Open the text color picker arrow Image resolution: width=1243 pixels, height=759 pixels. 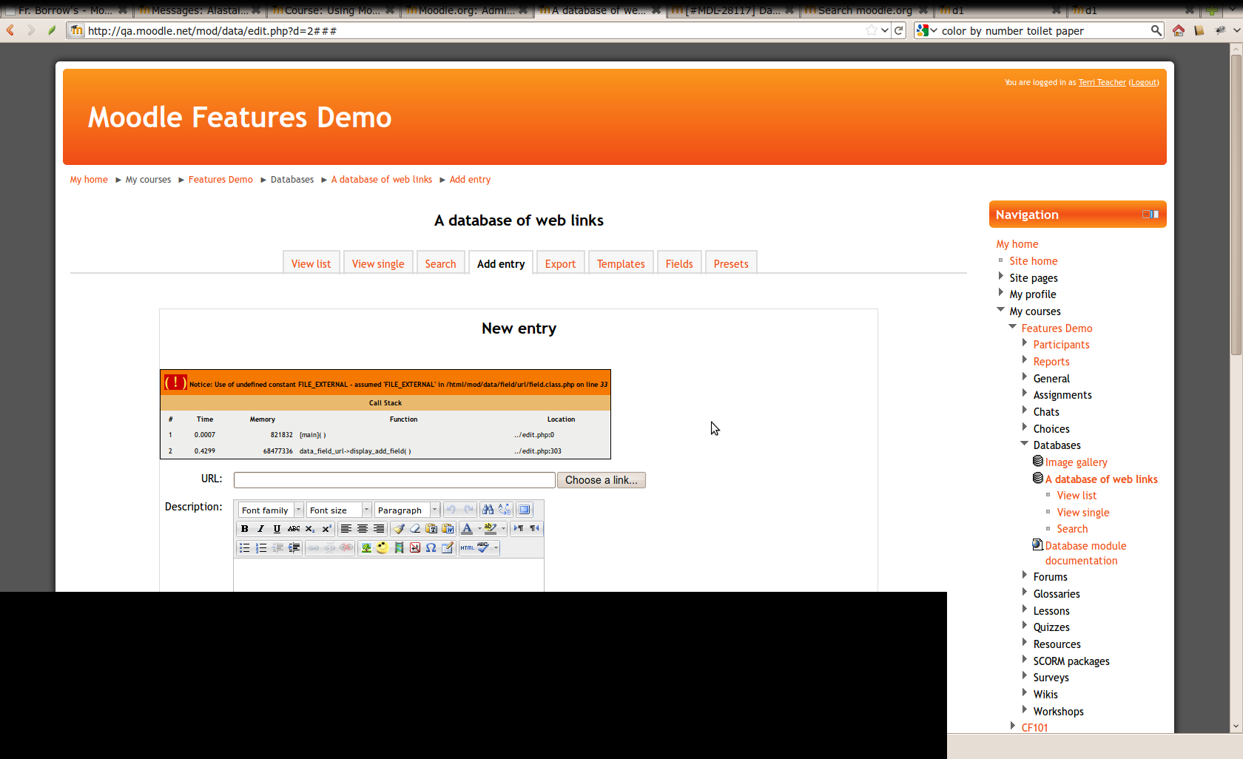pyautogui.click(x=479, y=528)
